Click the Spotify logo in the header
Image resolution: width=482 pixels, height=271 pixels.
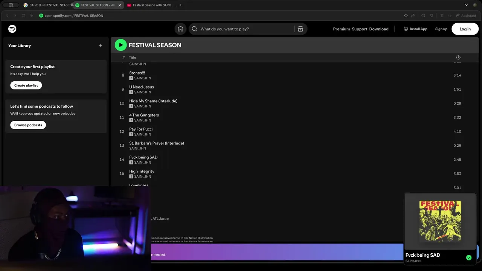(x=12, y=29)
